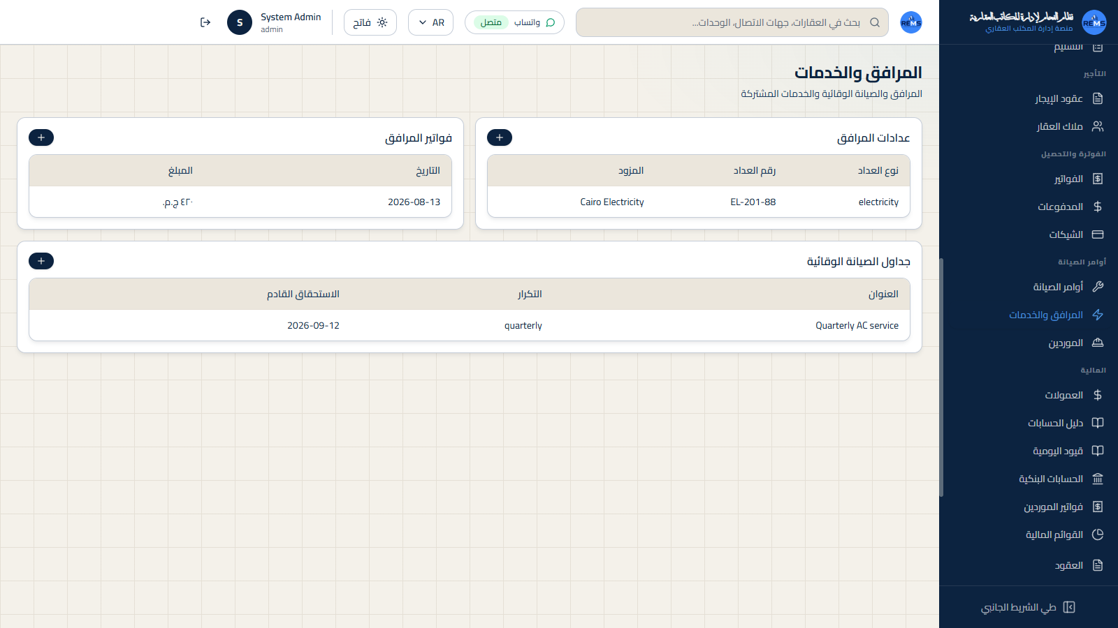Click the payments dollar icon
The height and width of the screenshot is (628, 1118).
(x=1098, y=207)
